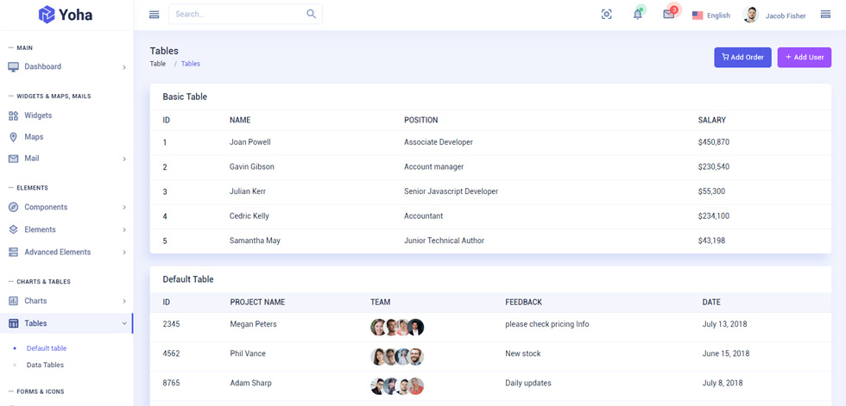Click the Add User button

point(805,57)
